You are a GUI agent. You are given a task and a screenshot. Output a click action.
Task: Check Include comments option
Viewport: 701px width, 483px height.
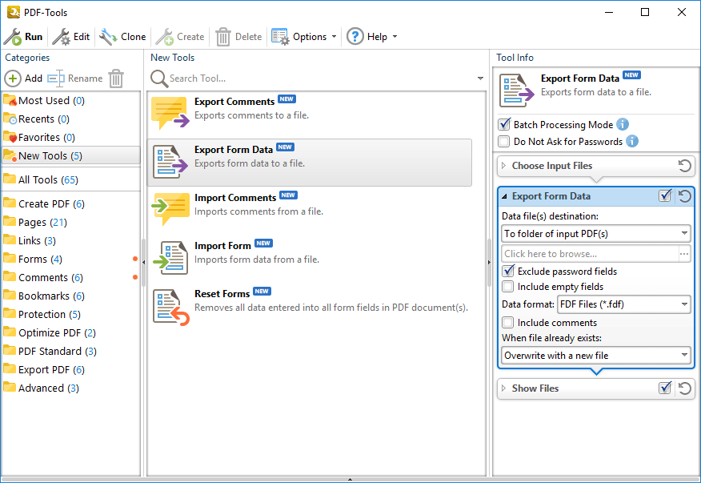[508, 322]
